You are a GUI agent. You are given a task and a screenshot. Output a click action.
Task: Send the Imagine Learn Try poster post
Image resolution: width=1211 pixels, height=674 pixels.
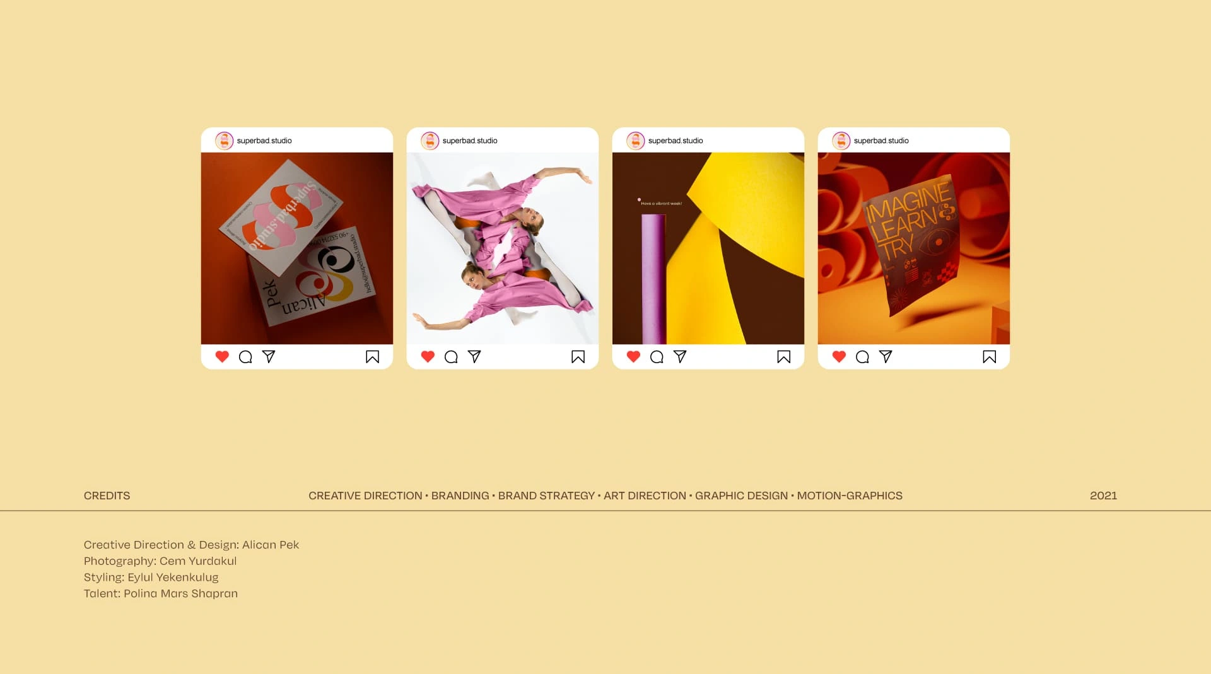coord(886,357)
